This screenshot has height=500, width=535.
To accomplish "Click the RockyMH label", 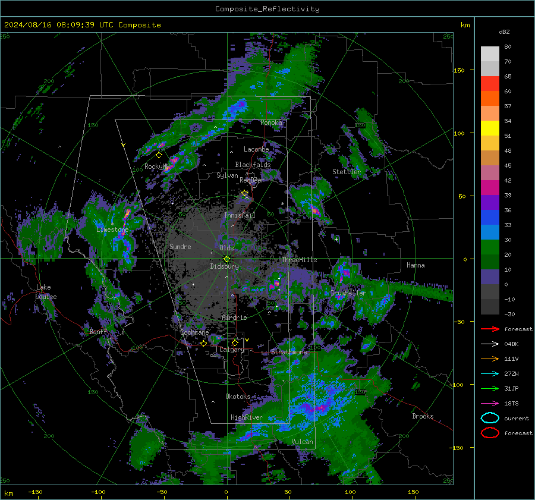I will coord(157,166).
